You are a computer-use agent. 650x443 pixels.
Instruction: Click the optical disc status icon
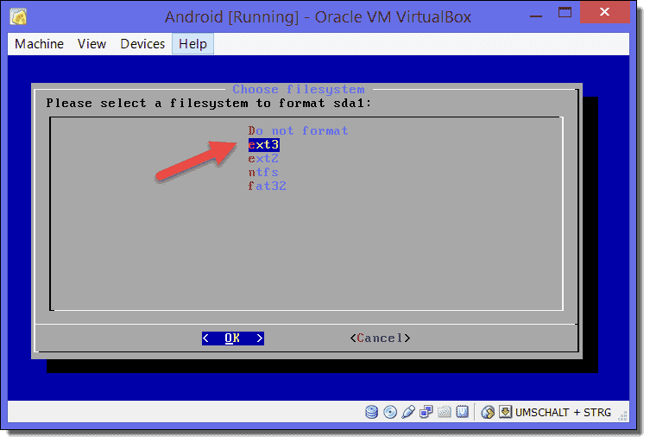pyautogui.click(x=389, y=412)
